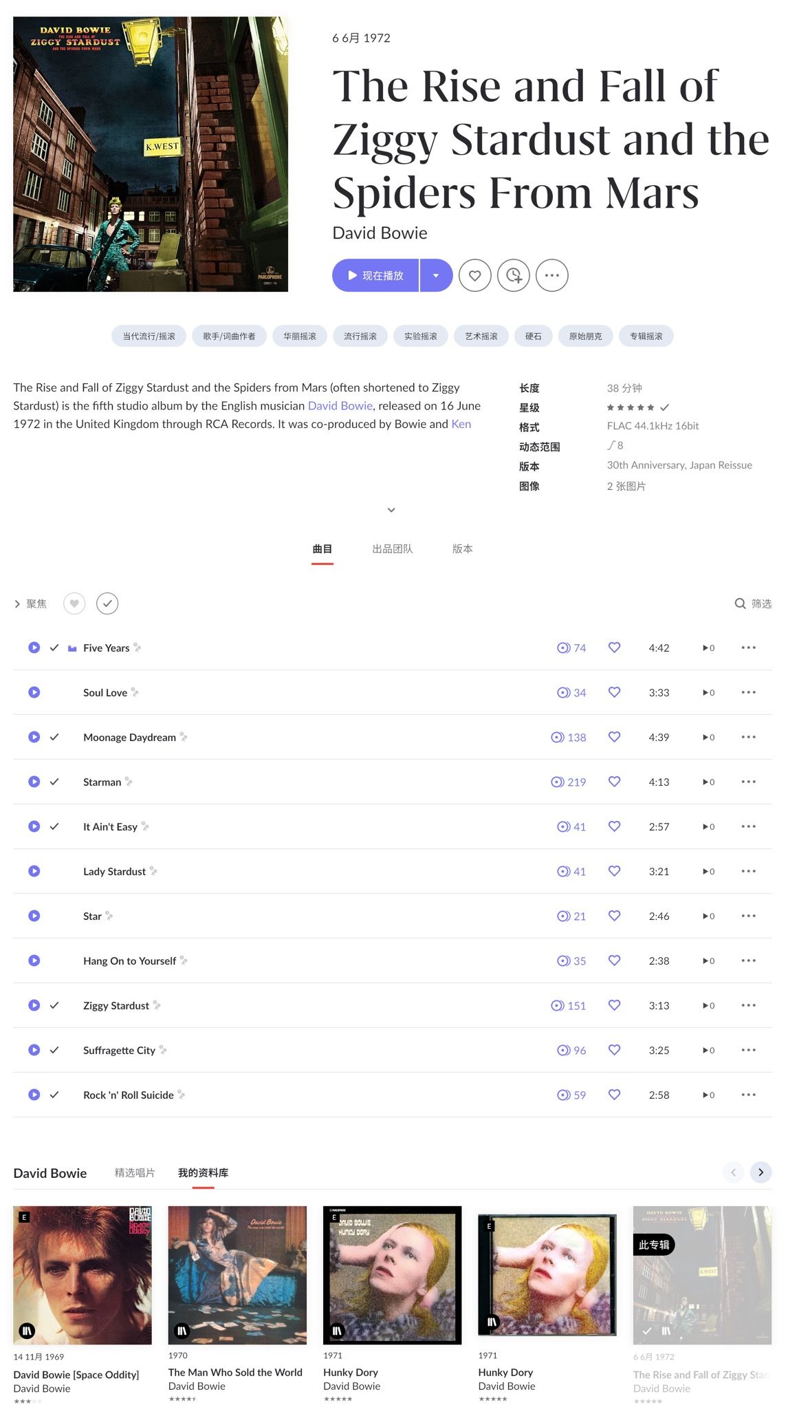Image resolution: width=788 pixels, height=1414 pixels.
Task: Play the Starman track
Action: click(34, 782)
